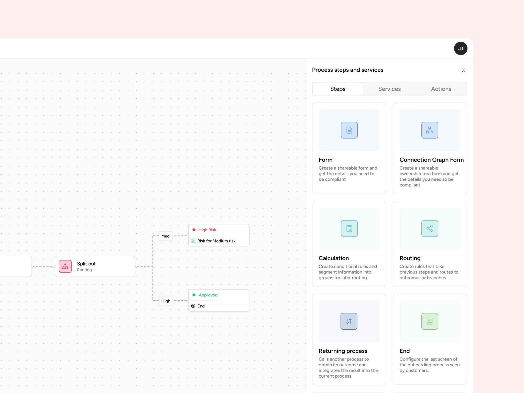Click the Routing step share icon

point(430,228)
